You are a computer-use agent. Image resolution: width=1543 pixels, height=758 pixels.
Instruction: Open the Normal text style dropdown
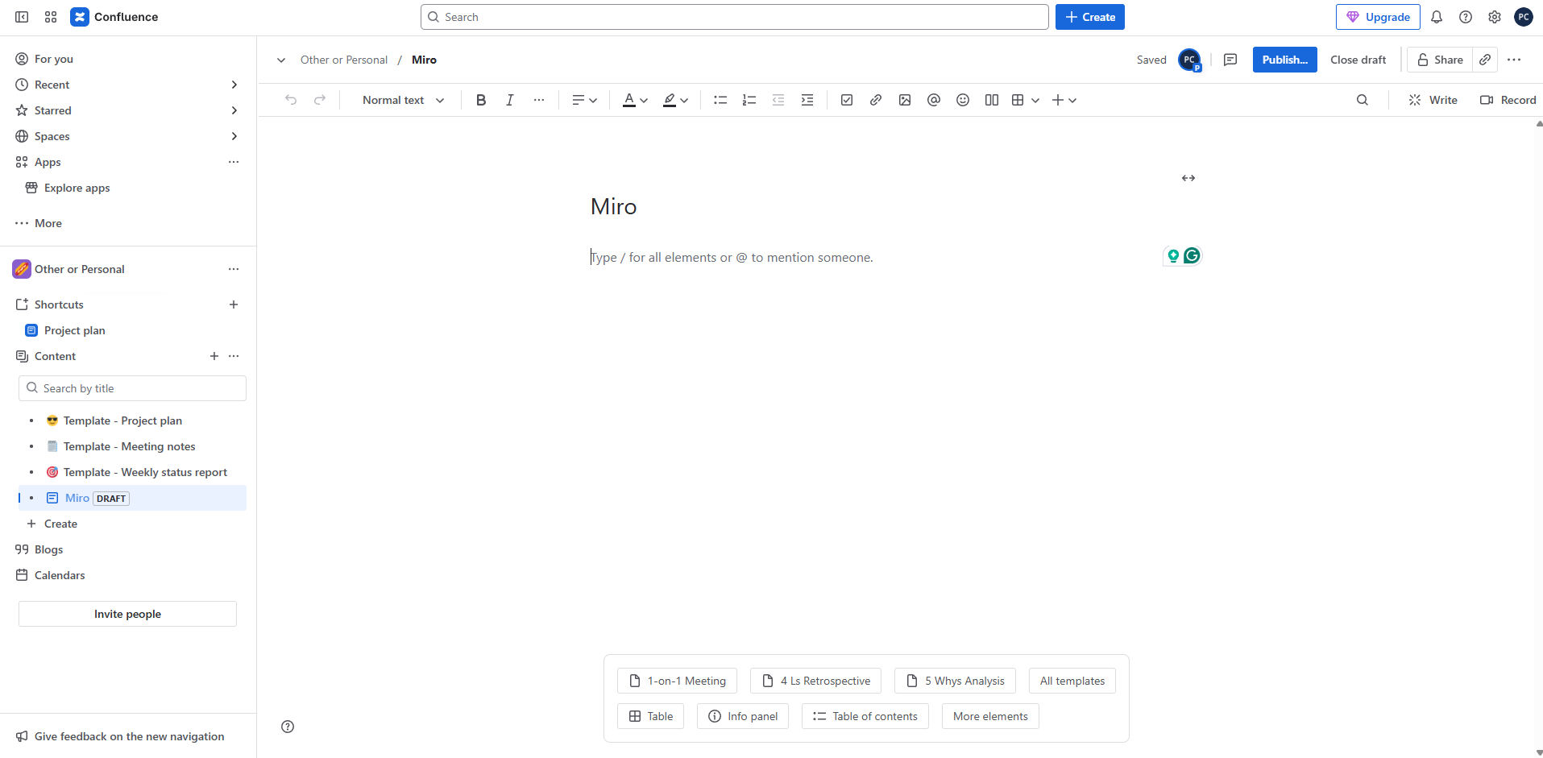tap(403, 100)
